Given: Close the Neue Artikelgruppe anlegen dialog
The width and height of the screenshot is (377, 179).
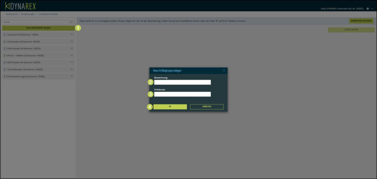Looking at the screenshot, I should point(223,70).
